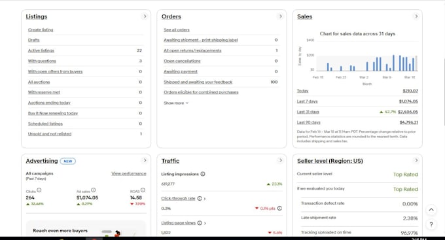445x240 pixels.
Task: Click $1,074.05 Last 7 days amount
Action: pyautogui.click(x=408, y=101)
